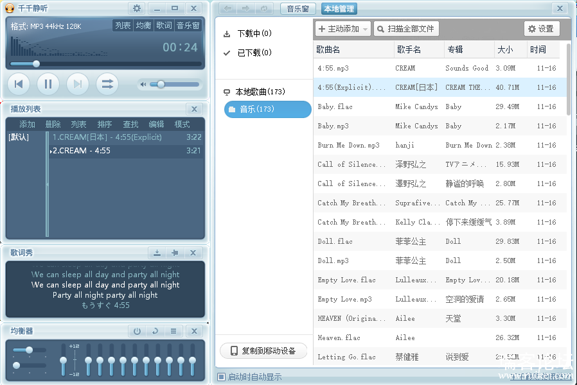Image resolution: width=577 pixels, height=385 pixels.
Task: Toggle the shuffle/repeat play mode button
Action: pyautogui.click(x=107, y=84)
